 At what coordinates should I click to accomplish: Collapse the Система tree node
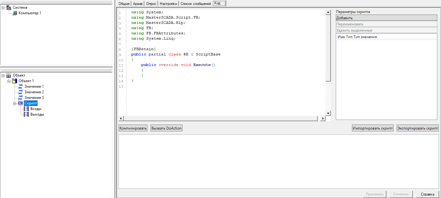[3, 7]
